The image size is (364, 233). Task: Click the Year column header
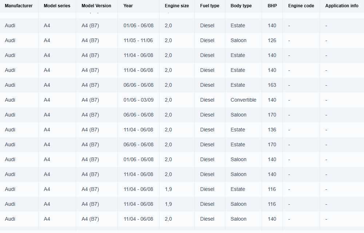pyautogui.click(x=128, y=6)
